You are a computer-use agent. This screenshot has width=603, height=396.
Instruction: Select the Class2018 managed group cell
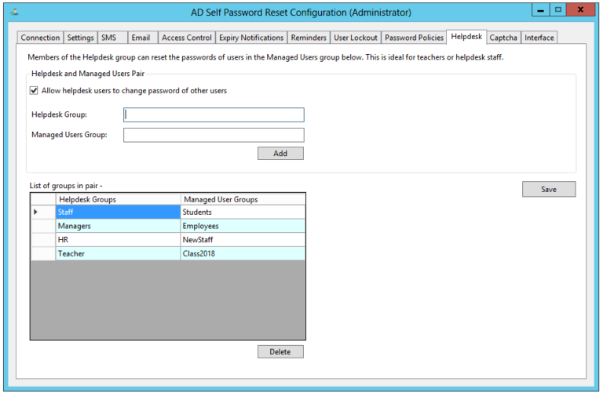(x=243, y=253)
